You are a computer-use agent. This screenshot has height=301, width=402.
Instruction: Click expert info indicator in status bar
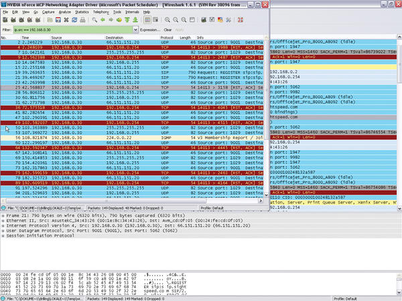click(x=3, y=208)
